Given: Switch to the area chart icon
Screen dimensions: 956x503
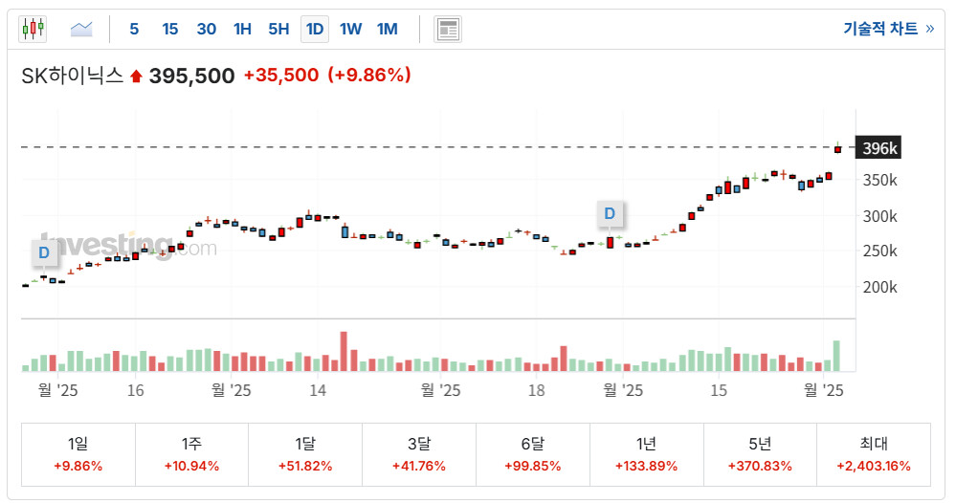Looking at the screenshot, I should point(81,29).
